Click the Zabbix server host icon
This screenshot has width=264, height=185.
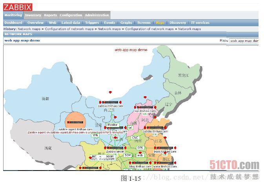[x=115, y=148]
